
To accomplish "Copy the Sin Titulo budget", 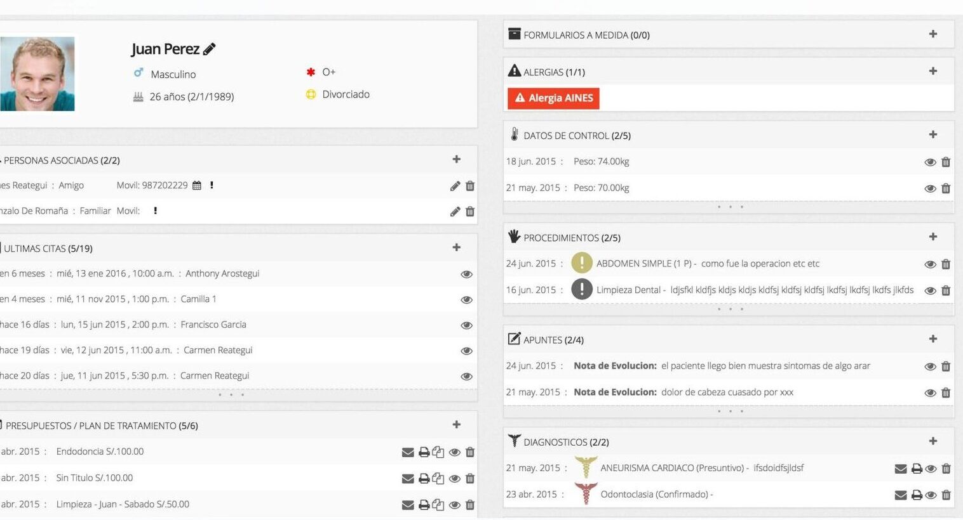I will 438,478.
